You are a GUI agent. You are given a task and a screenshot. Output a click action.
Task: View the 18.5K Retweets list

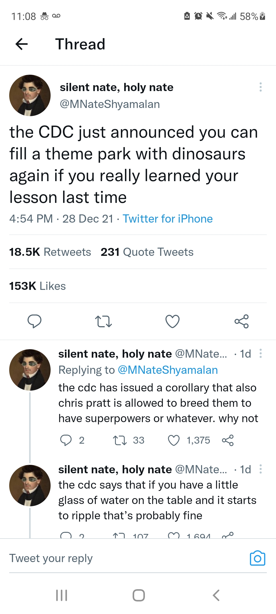click(50, 252)
